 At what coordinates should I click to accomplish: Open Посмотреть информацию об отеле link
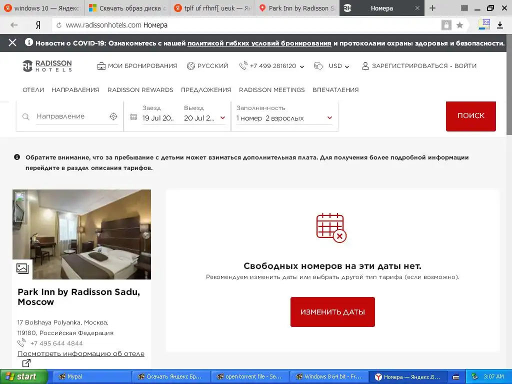pos(80,353)
